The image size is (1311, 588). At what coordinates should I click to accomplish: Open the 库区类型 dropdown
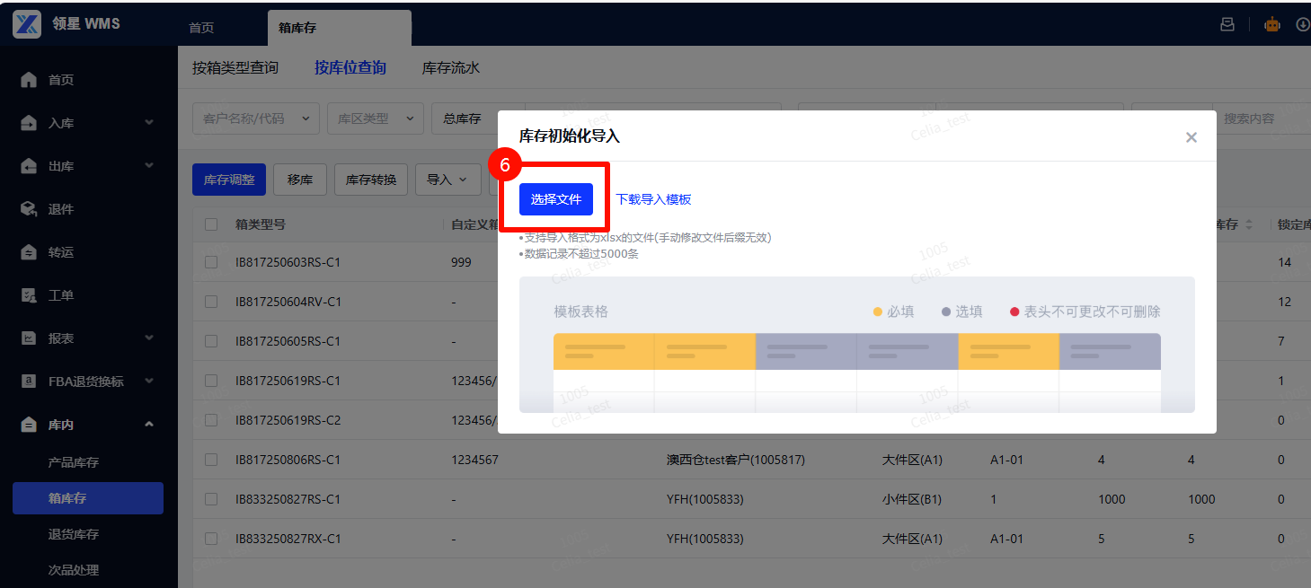[x=376, y=118]
